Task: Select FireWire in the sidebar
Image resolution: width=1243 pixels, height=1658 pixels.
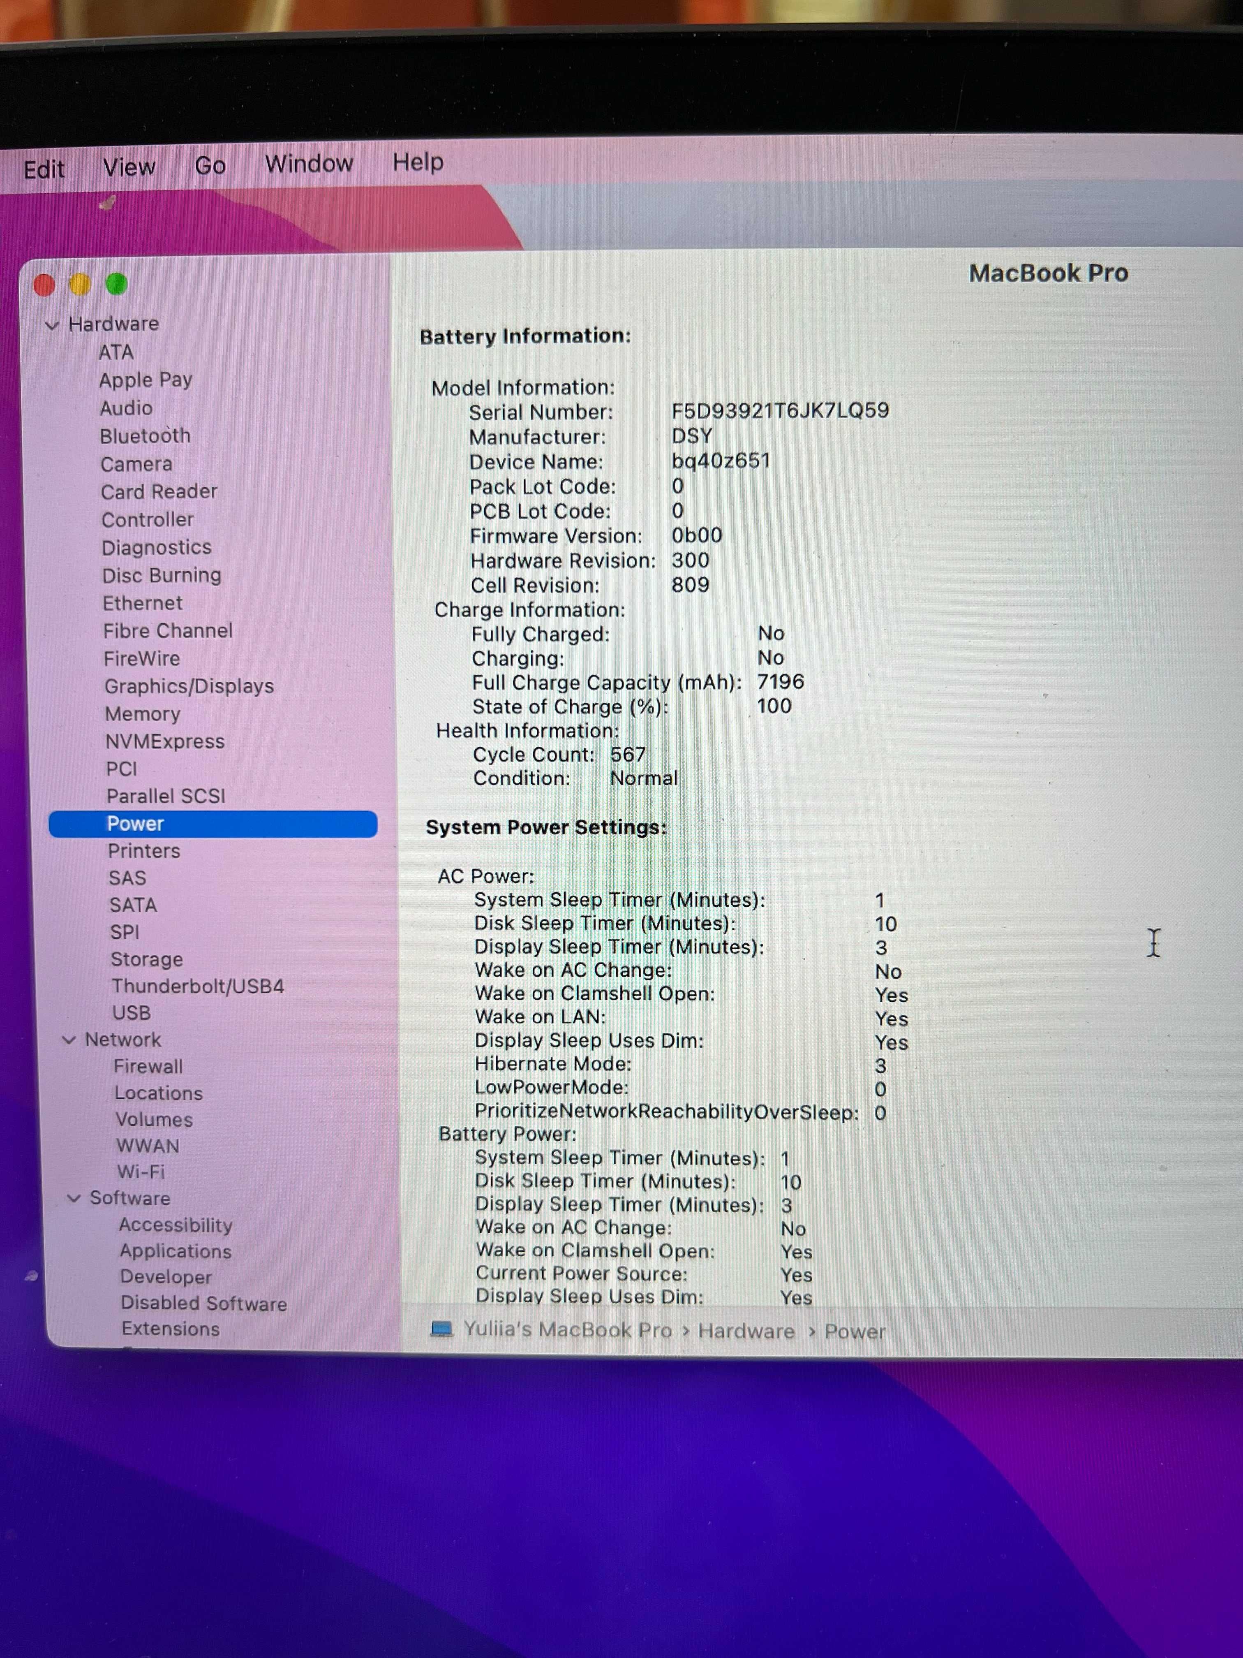Action: [x=142, y=659]
